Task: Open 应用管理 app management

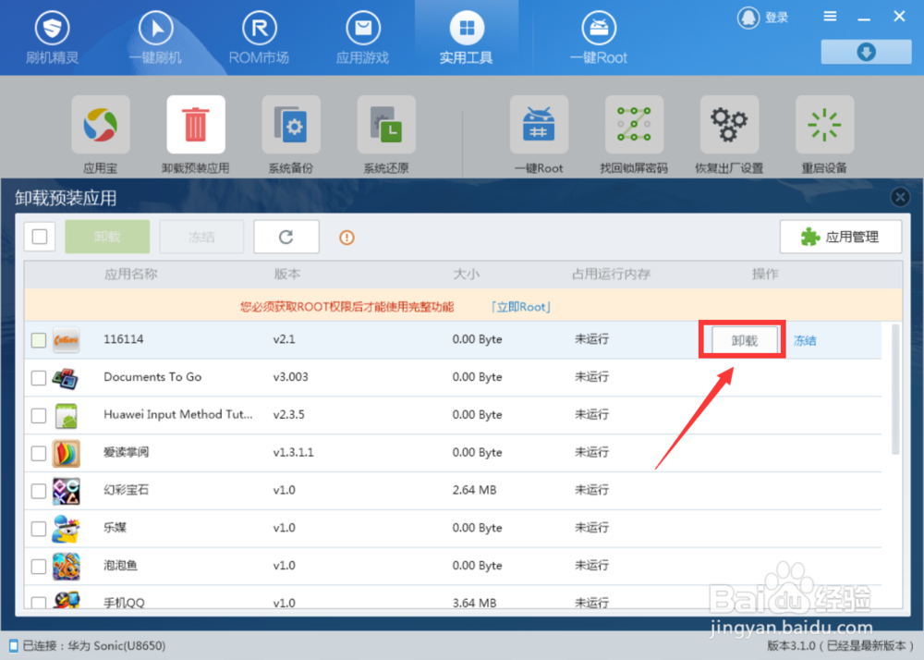Action: tap(841, 236)
